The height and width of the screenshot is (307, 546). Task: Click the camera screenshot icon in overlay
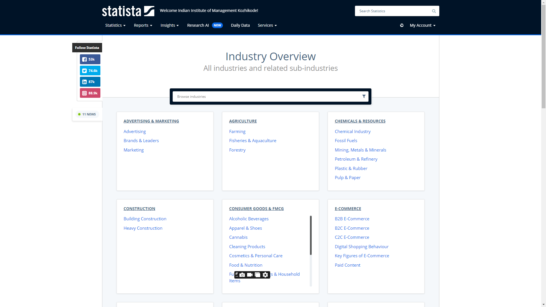tap(242, 275)
